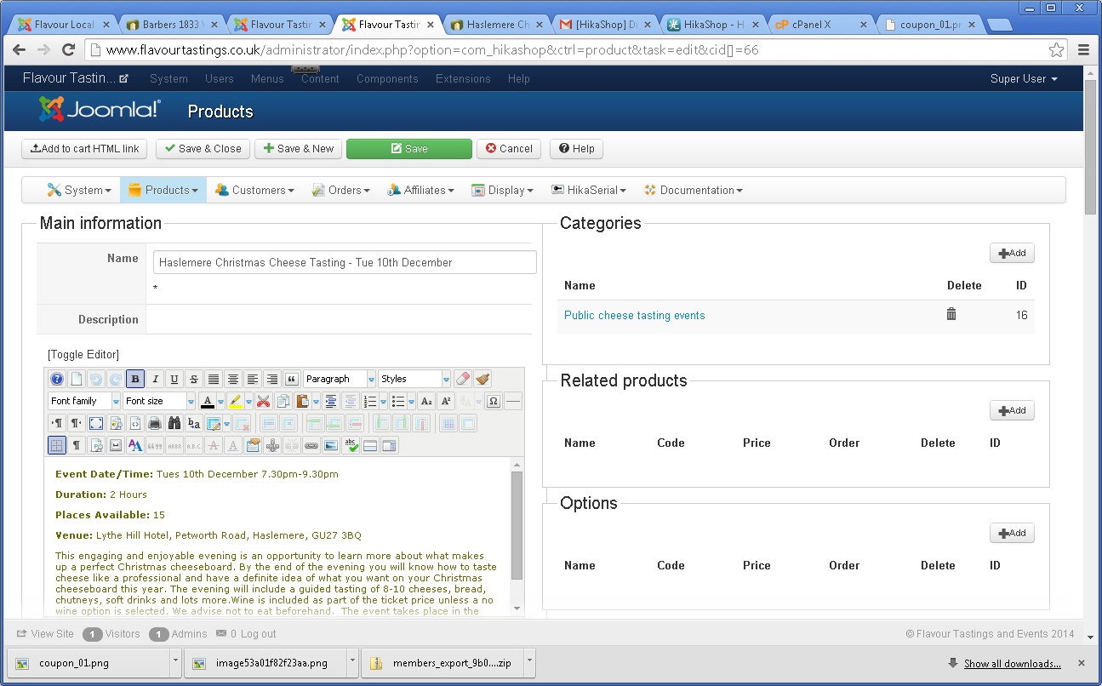
Task: Toggle underline formatting
Action: 174,380
